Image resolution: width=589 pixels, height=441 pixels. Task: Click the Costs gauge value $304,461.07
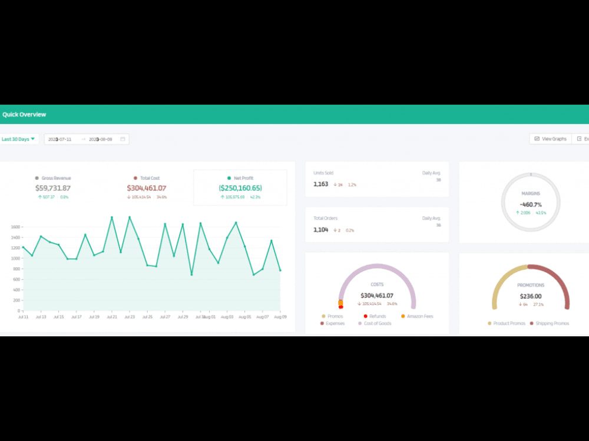click(377, 296)
